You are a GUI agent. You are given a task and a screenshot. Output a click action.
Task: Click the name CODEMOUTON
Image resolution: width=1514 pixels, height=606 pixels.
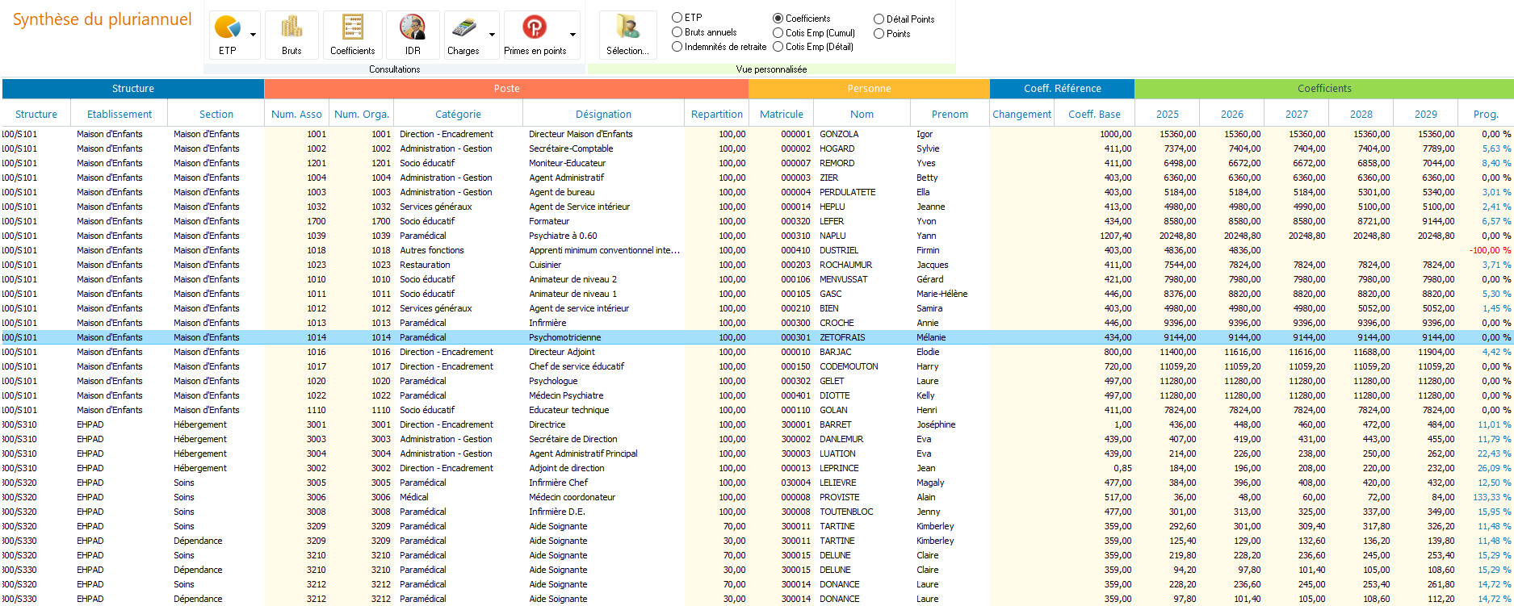[849, 366]
